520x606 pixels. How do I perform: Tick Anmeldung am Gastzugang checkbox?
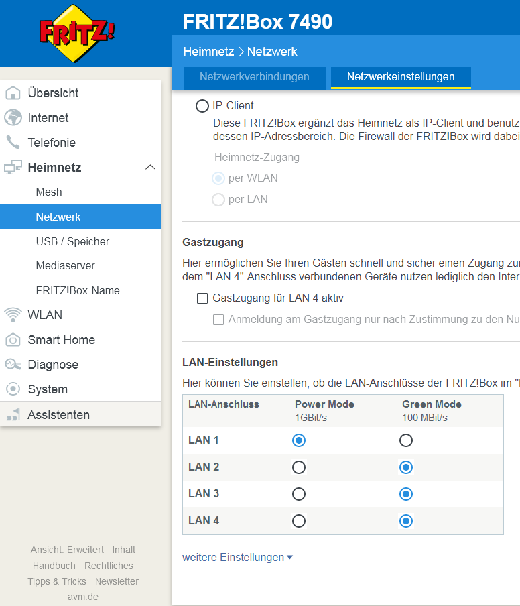coord(218,320)
